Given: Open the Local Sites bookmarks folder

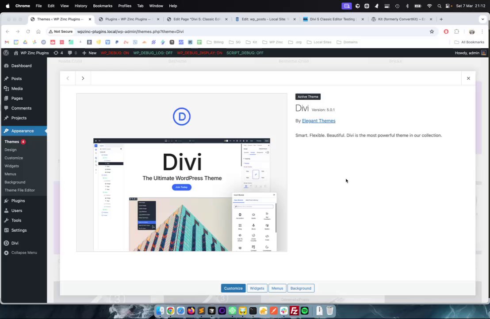Looking at the screenshot, I should [x=319, y=42].
